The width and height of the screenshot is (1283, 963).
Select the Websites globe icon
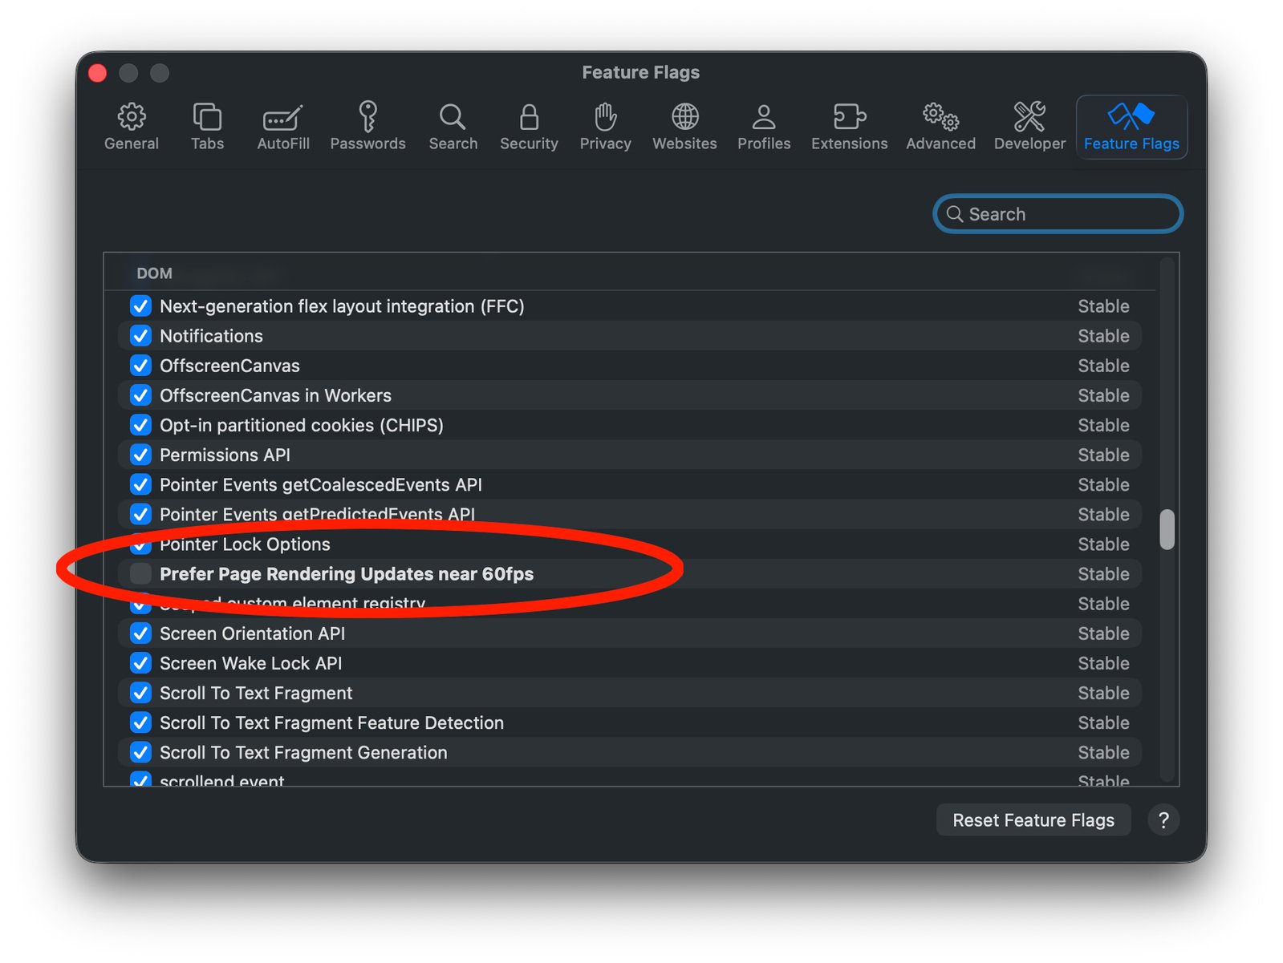coord(684,117)
